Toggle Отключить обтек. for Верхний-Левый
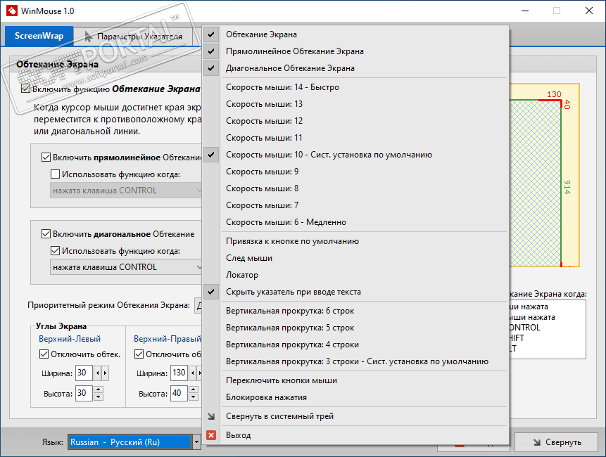606x457 pixels. [44, 354]
